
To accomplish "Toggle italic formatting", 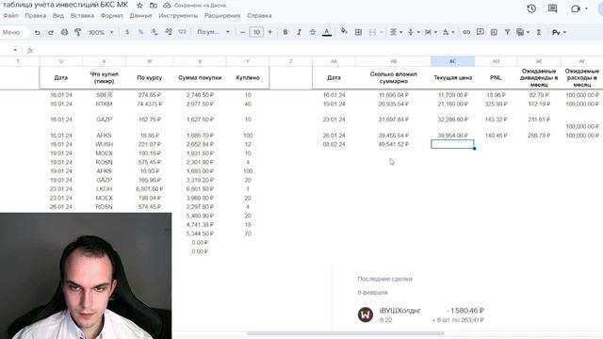I will click(x=299, y=33).
